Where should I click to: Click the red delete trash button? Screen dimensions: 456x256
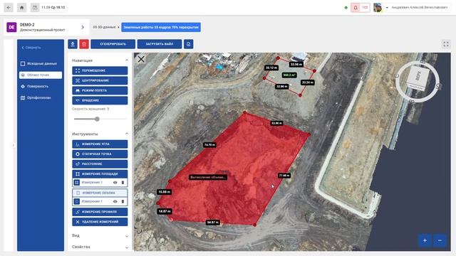tap(84, 44)
